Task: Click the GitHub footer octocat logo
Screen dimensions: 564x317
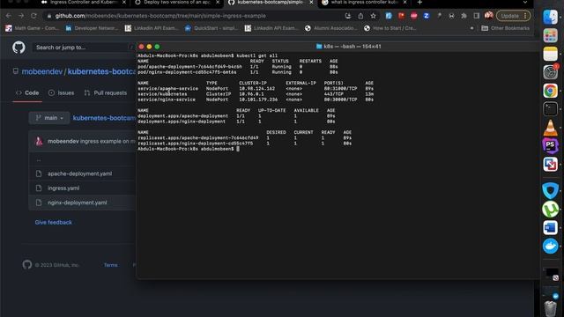Action: tap(27, 265)
